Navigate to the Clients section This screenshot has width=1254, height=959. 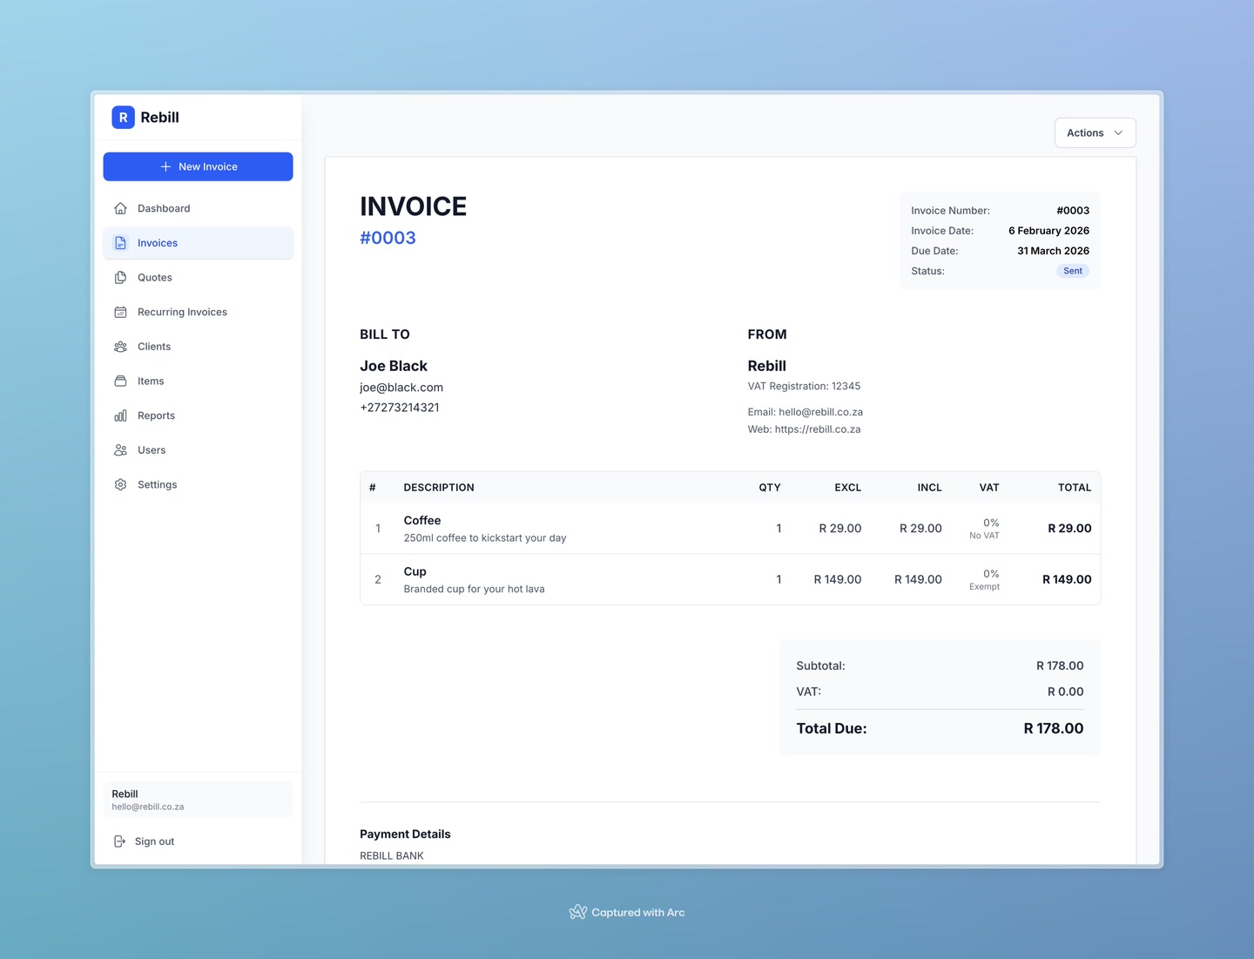pyautogui.click(x=154, y=346)
